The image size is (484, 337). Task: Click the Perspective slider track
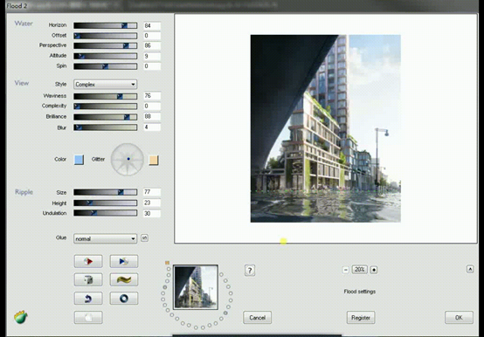tap(105, 45)
